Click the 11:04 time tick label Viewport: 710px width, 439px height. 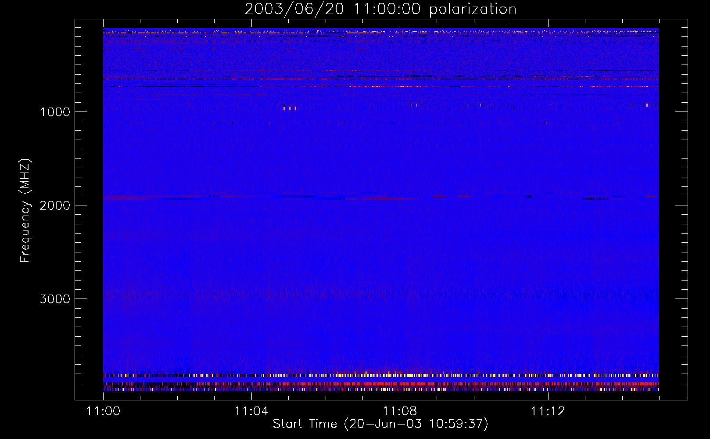tap(251, 411)
